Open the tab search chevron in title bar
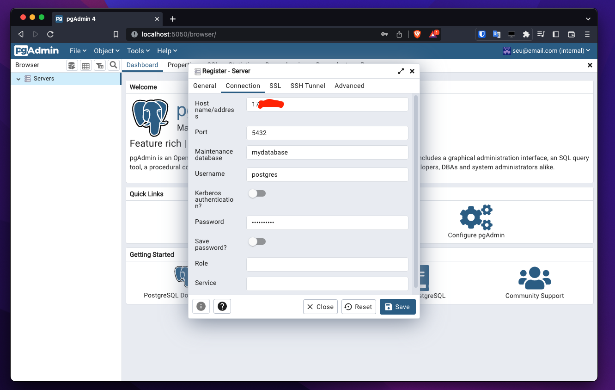The width and height of the screenshot is (615, 390). 588,19
